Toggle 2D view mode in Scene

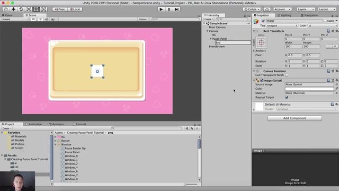(x=33, y=19)
